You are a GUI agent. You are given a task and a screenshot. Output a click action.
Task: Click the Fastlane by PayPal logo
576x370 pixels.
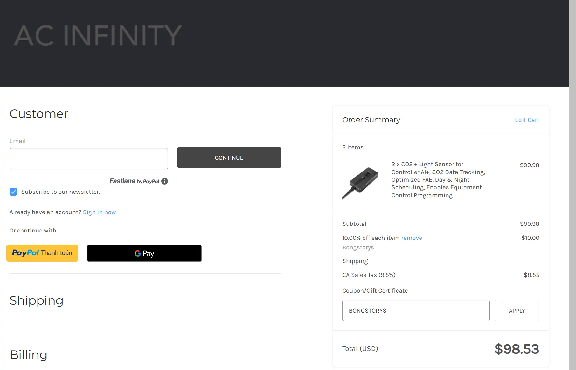tap(134, 181)
